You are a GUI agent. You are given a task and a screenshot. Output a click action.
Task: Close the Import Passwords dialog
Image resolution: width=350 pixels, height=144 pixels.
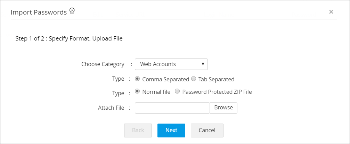pos(331,12)
